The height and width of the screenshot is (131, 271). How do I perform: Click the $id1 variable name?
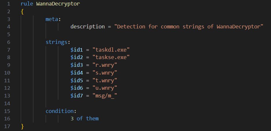[76, 50]
